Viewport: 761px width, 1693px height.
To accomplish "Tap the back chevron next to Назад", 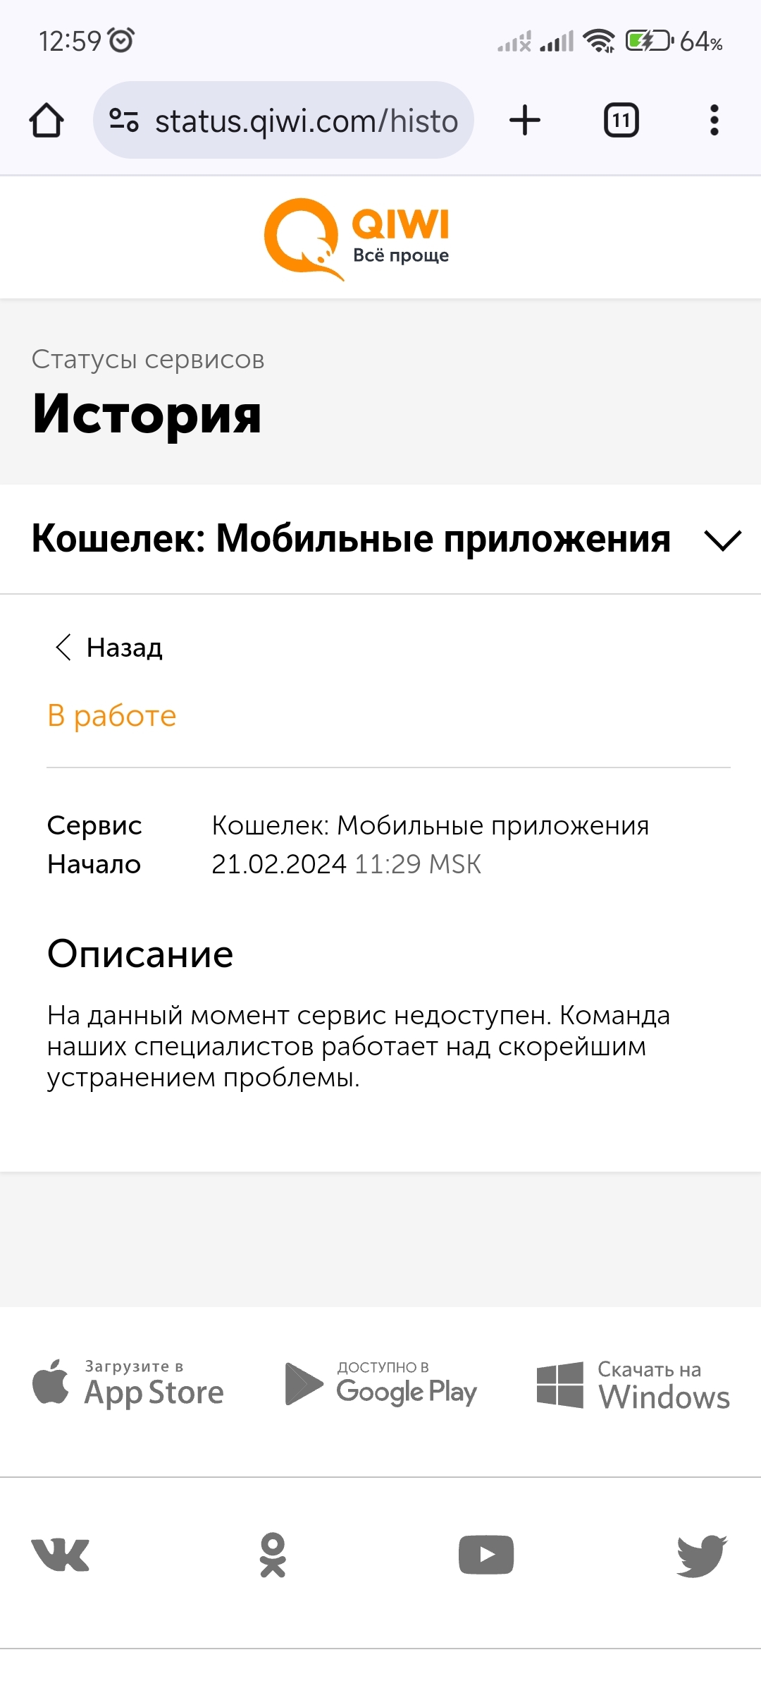I will pos(63,647).
